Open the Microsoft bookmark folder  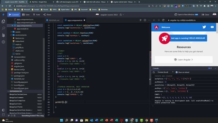pyautogui.click(x=26, y=10)
